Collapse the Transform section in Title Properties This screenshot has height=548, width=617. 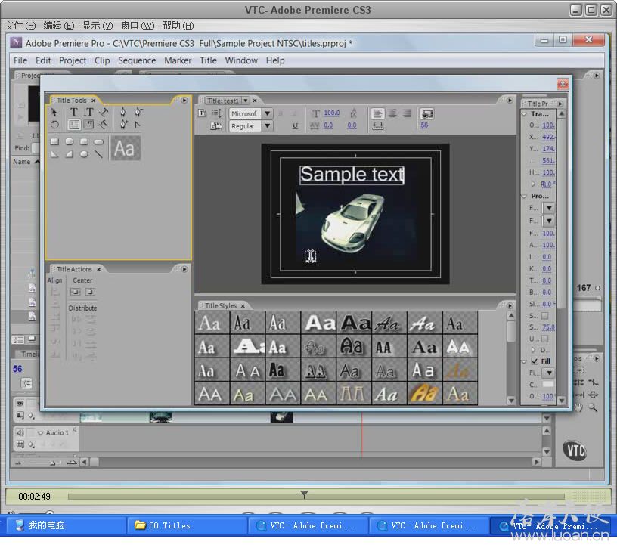pos(524,113)
